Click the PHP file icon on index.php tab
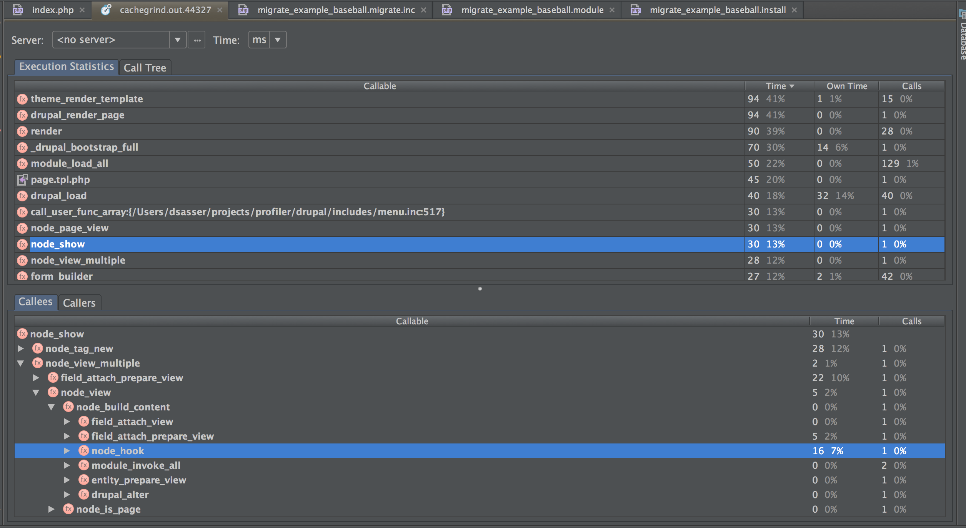The width and height of the screenshot is (966, 528). click(x=18, y=10)
